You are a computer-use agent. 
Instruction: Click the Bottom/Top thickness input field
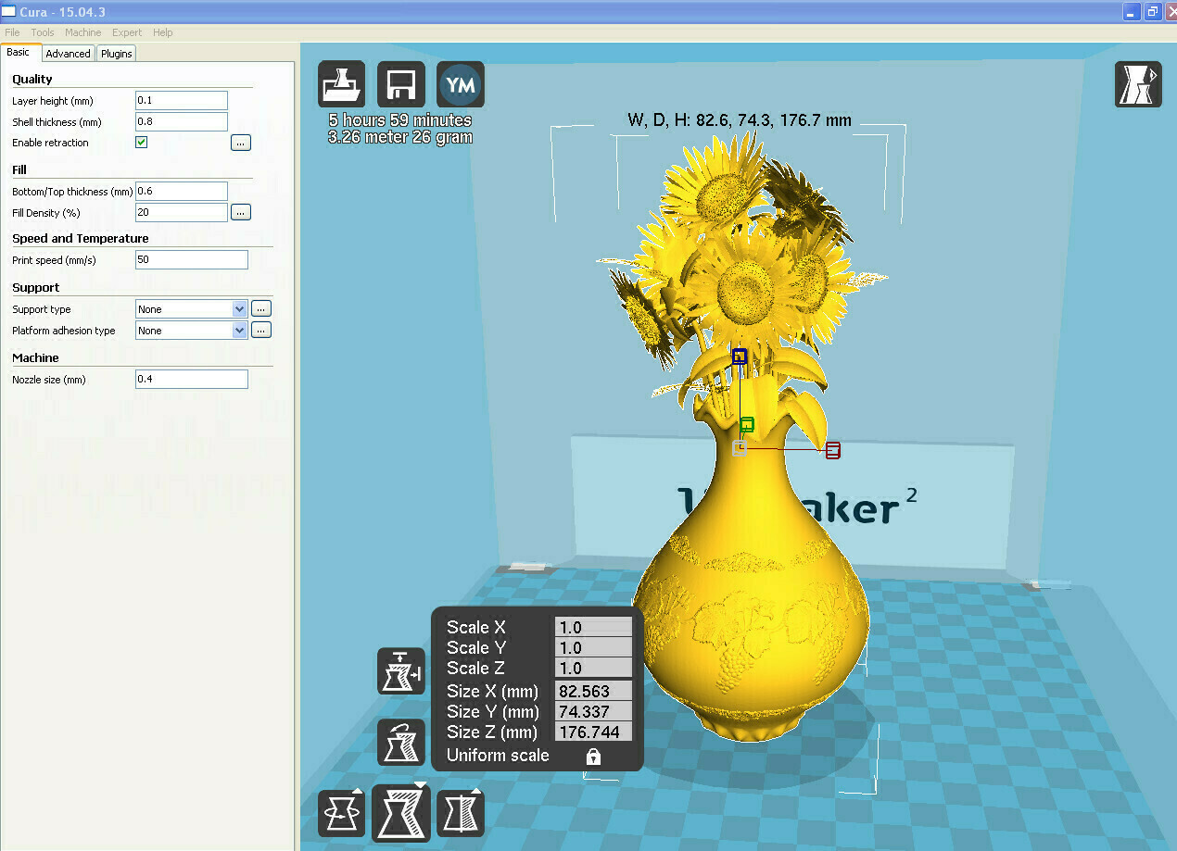tap(182, 191)
